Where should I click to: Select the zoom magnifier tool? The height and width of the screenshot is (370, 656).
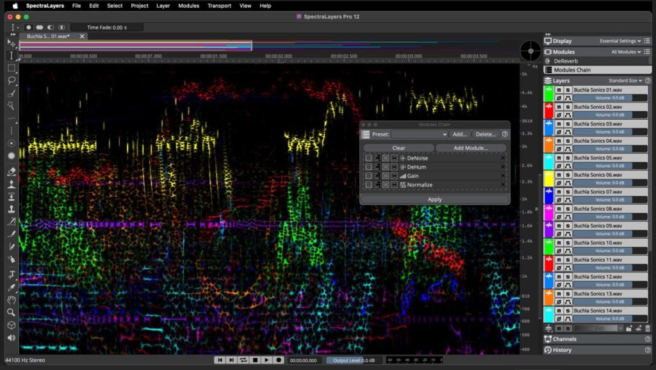(x=12, y=312)
